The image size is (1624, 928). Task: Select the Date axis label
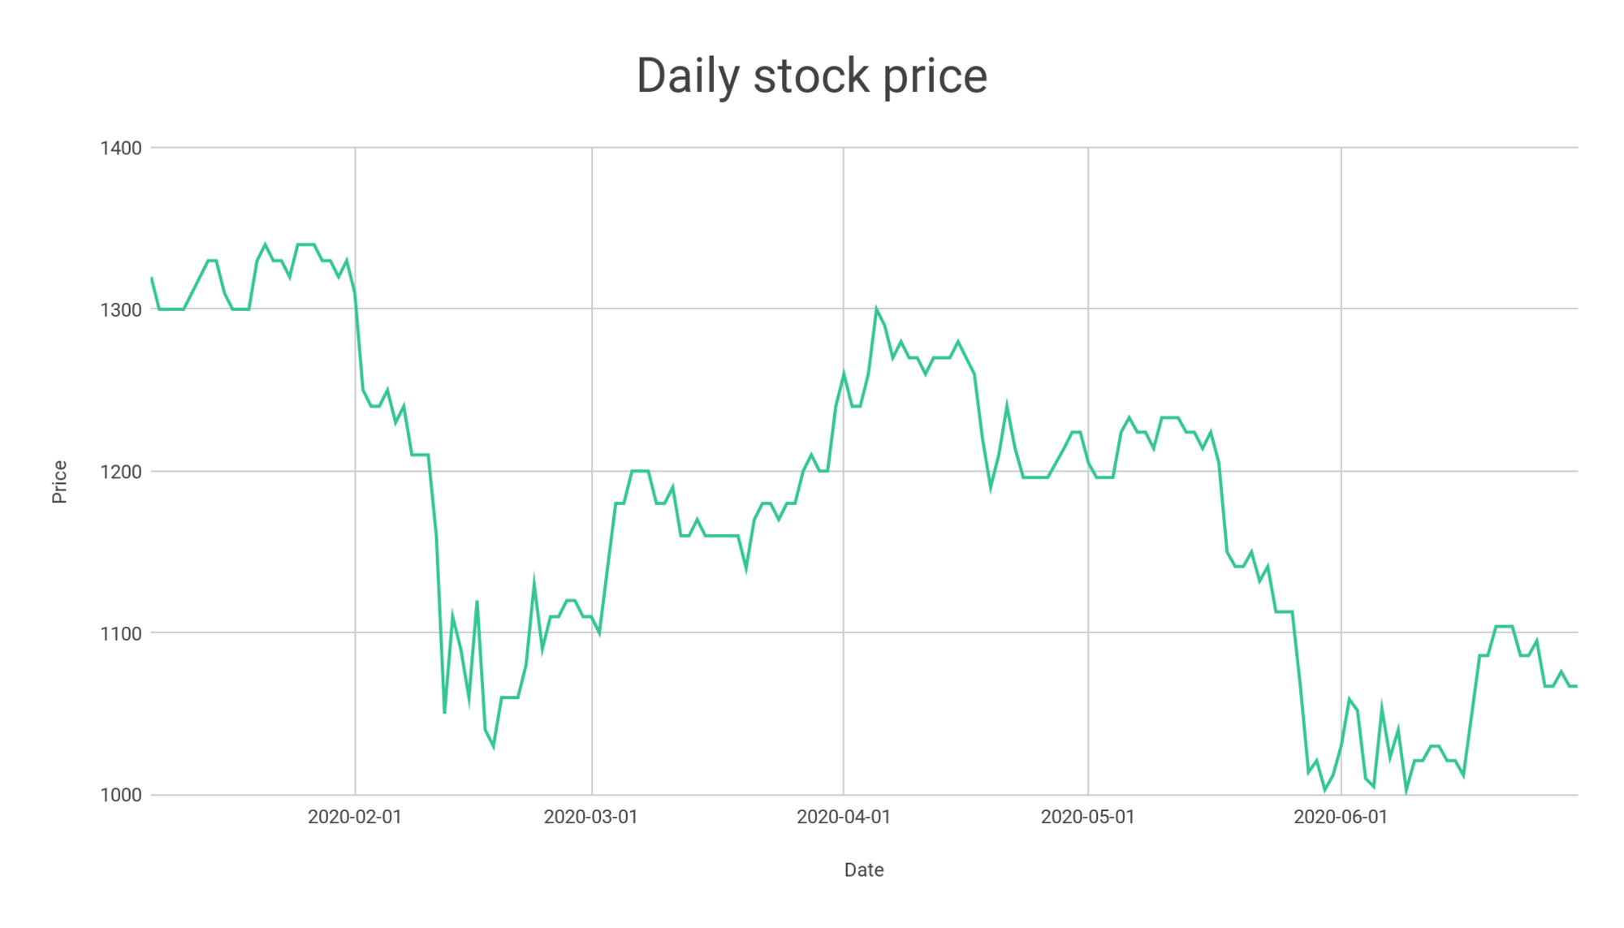[x=864, y=870]
